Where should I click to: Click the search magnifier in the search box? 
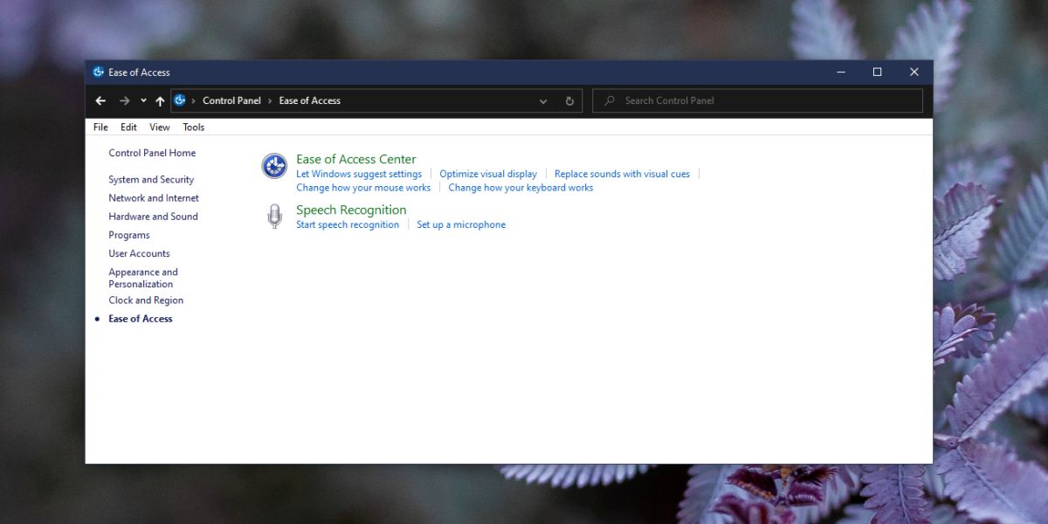coord(609,100)
